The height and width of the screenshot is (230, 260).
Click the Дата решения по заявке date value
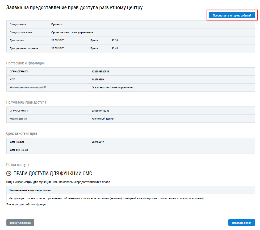[x=57, y=48]
